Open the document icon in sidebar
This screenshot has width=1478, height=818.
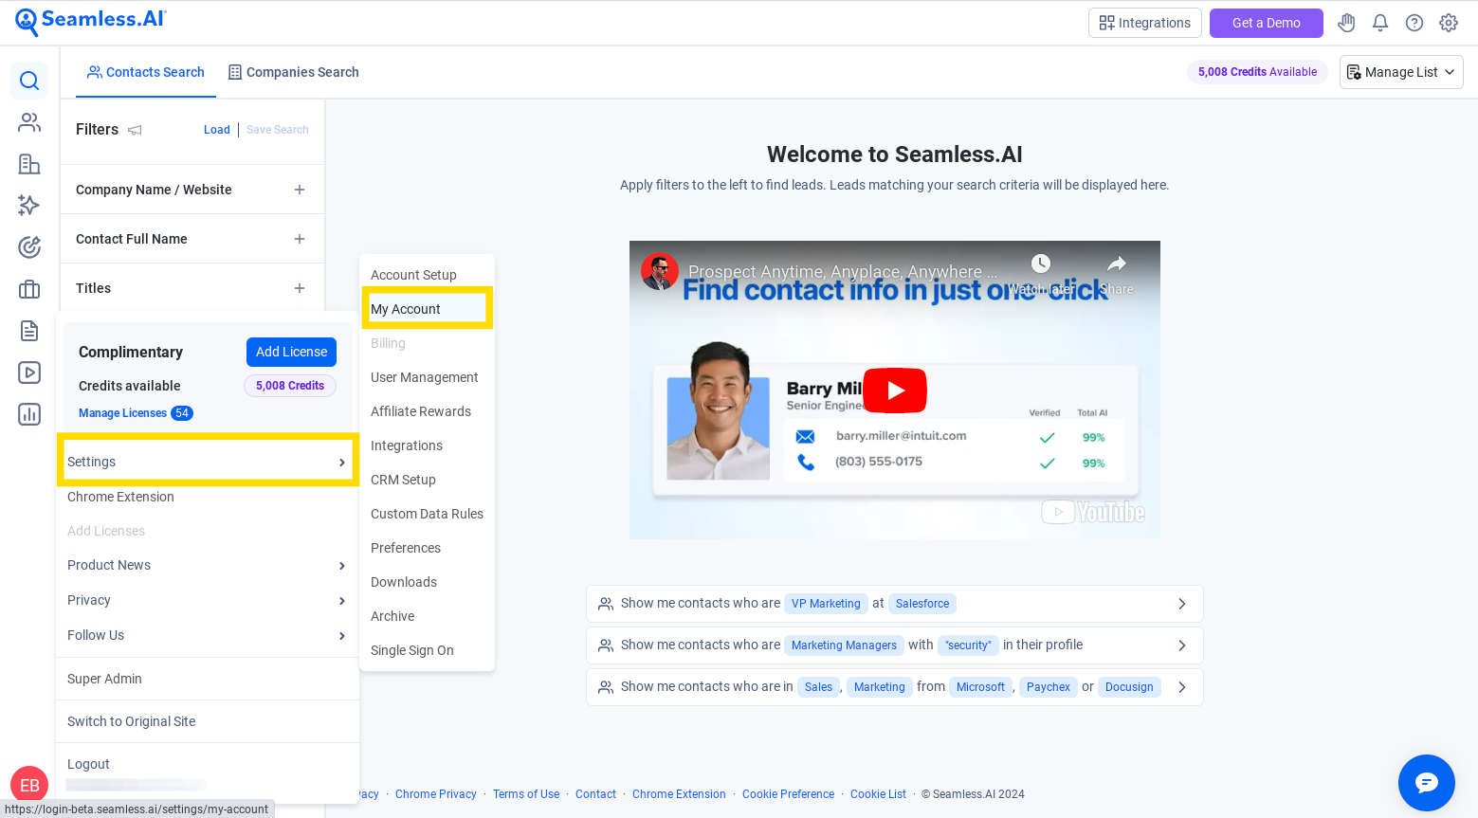(29, 331)
